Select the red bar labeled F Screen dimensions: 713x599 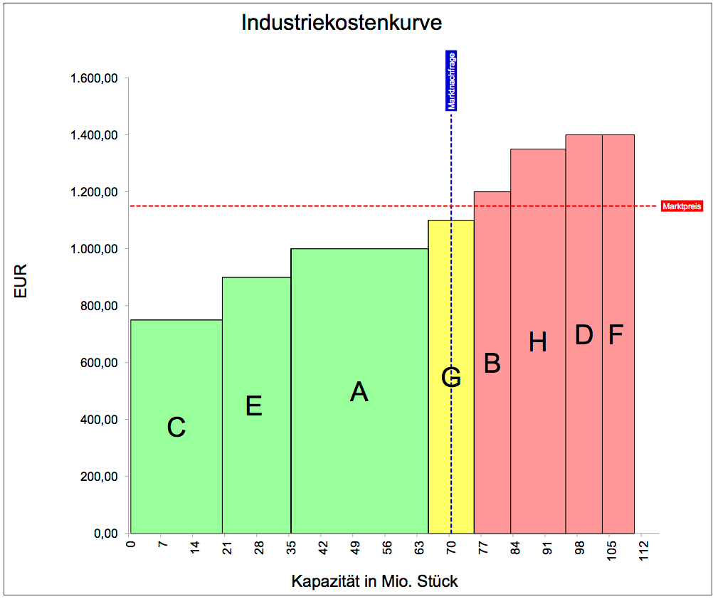tap(618, 335)
